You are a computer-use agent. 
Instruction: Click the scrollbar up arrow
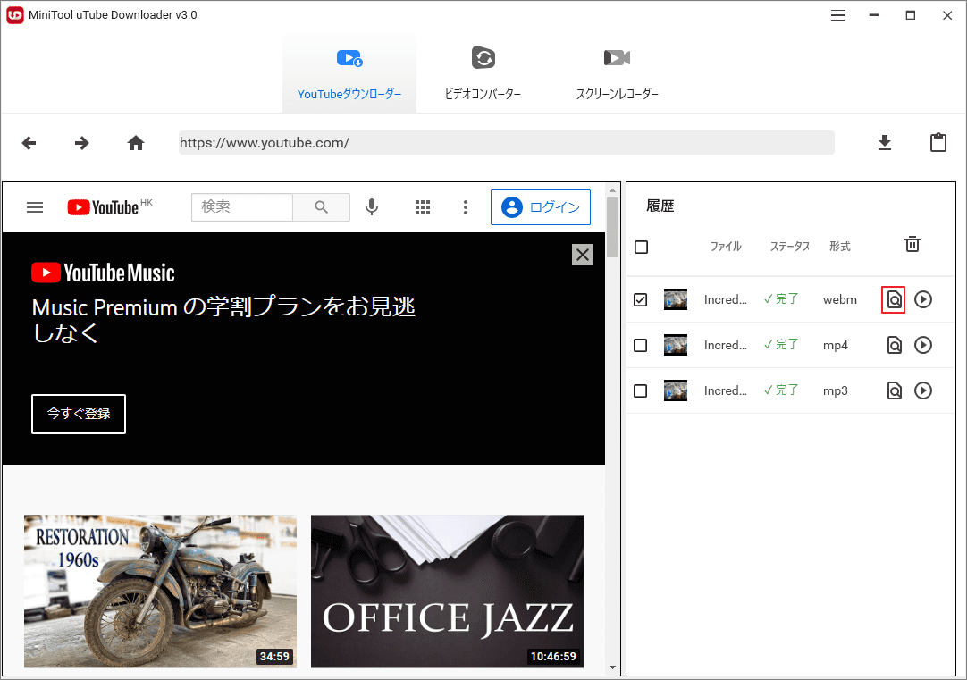[612, 190]
